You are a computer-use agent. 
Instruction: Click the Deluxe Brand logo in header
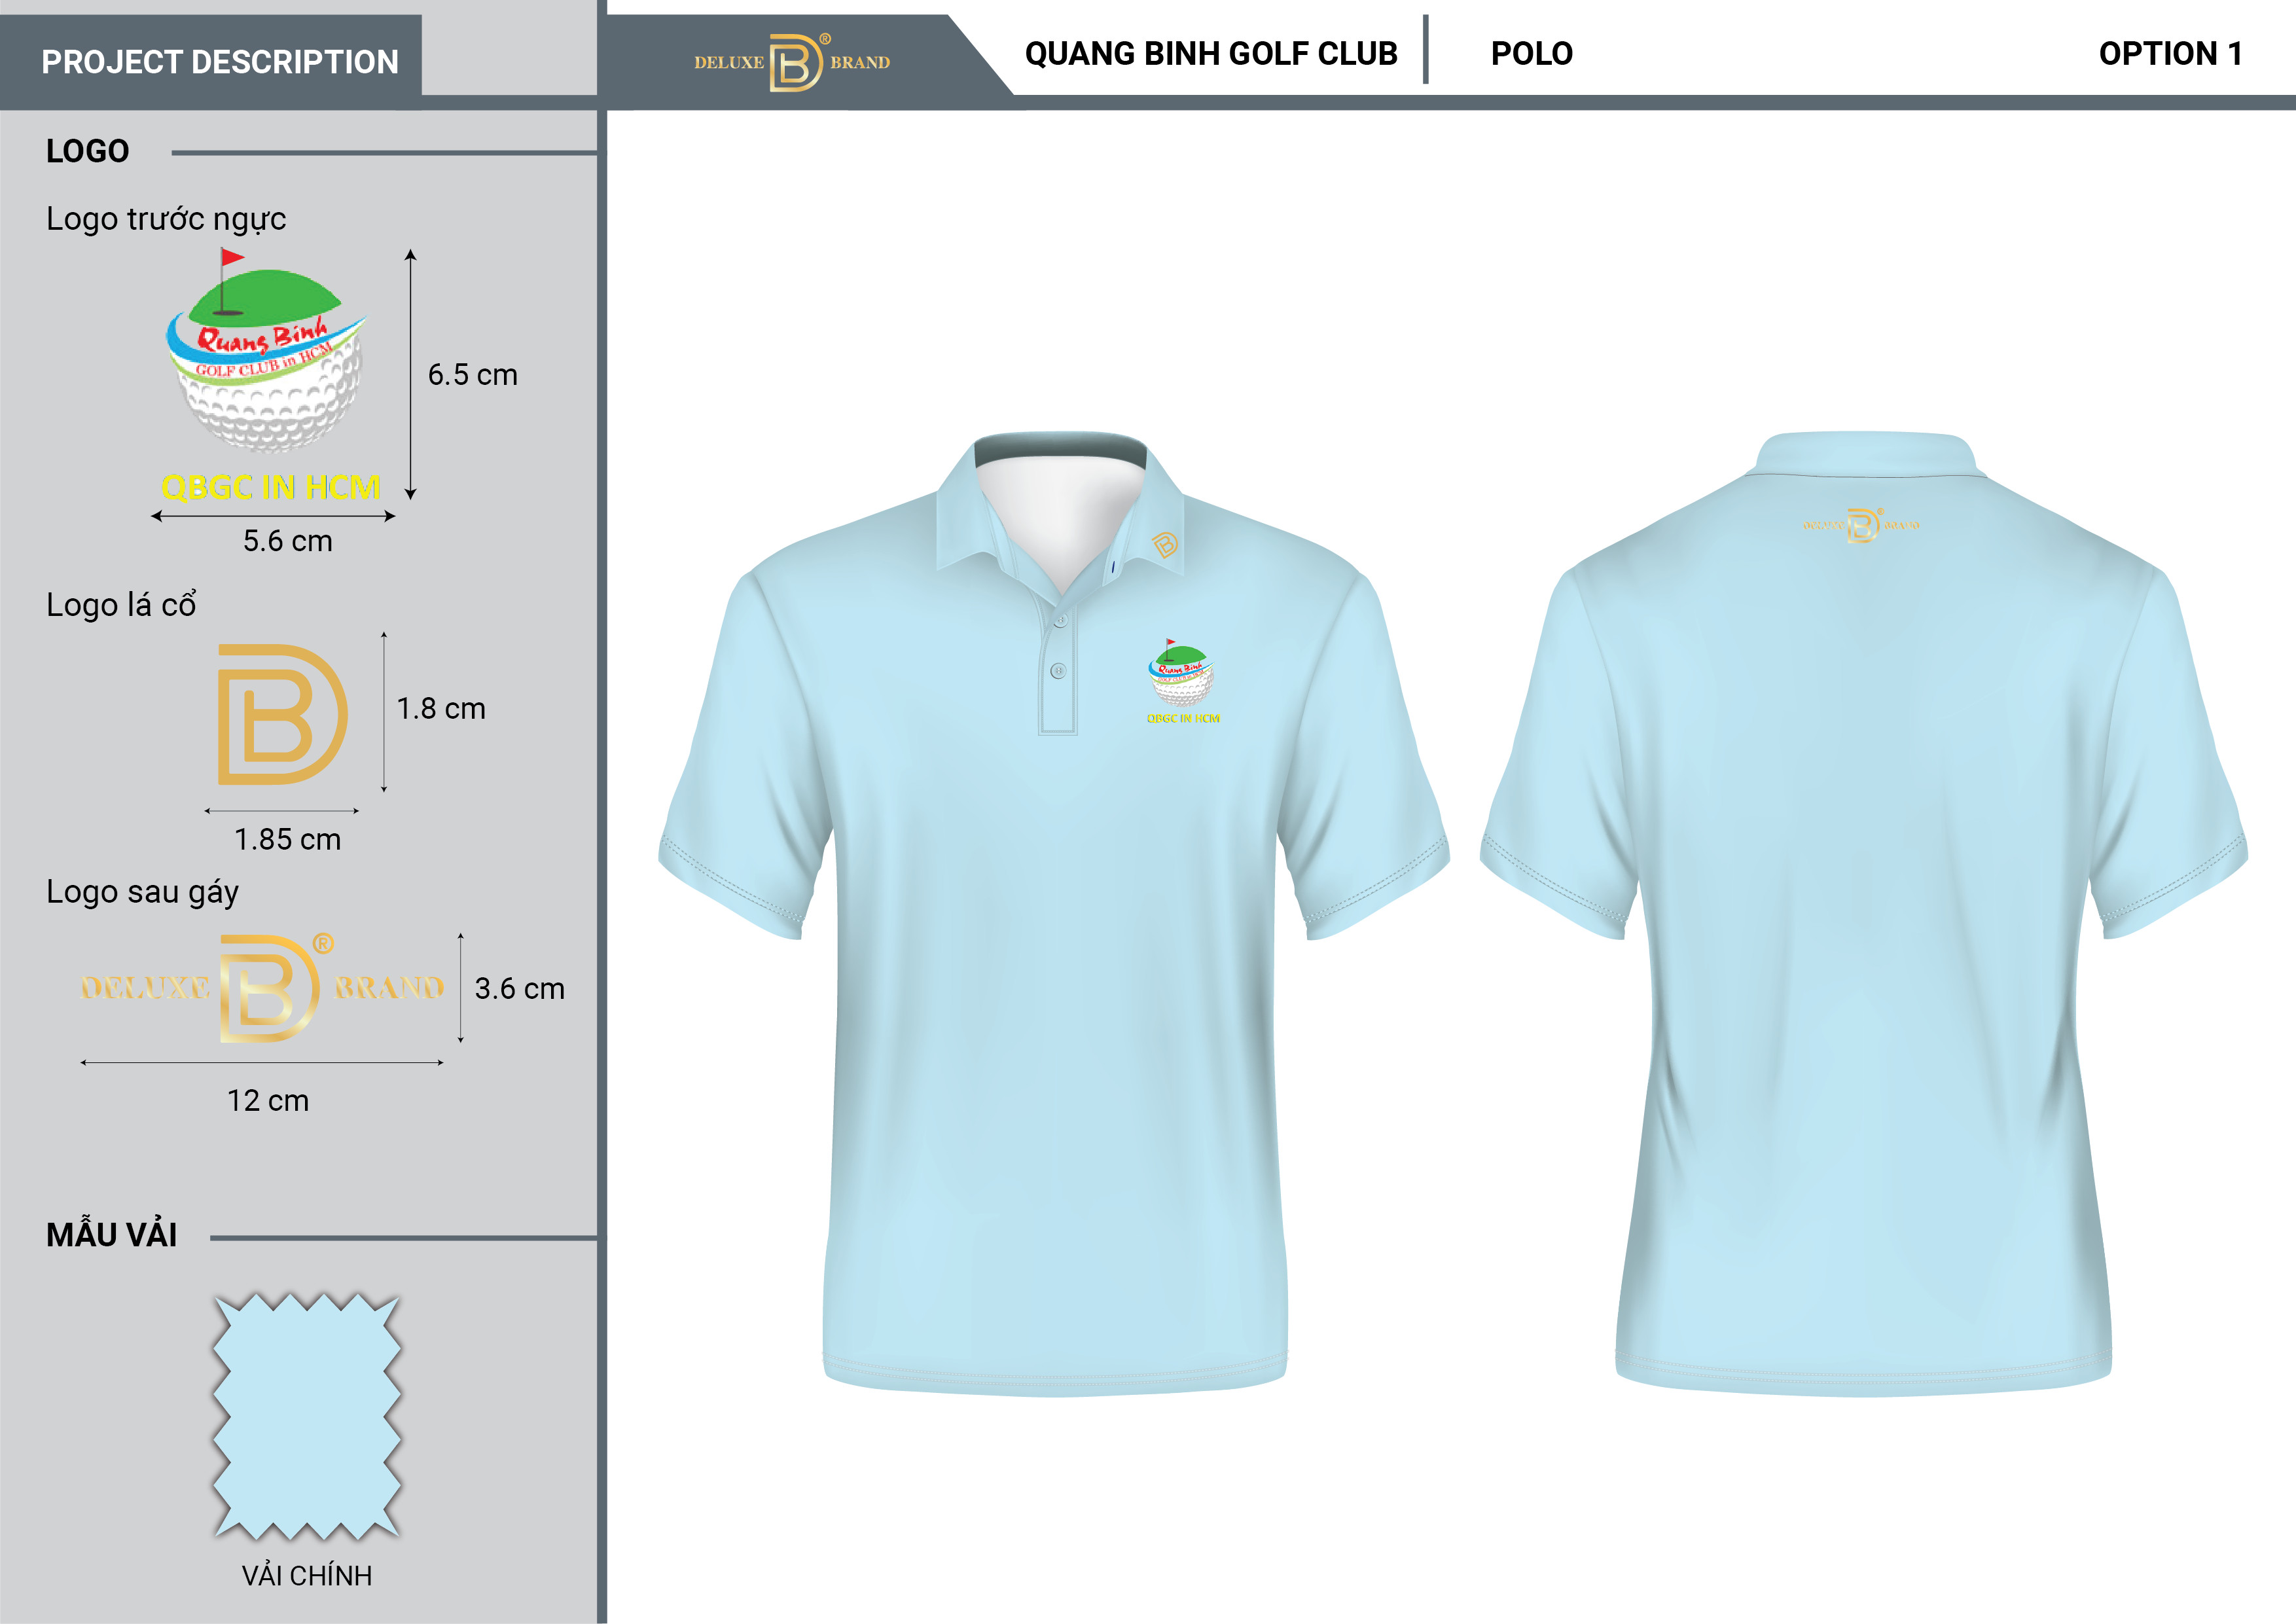coord(792,62)
